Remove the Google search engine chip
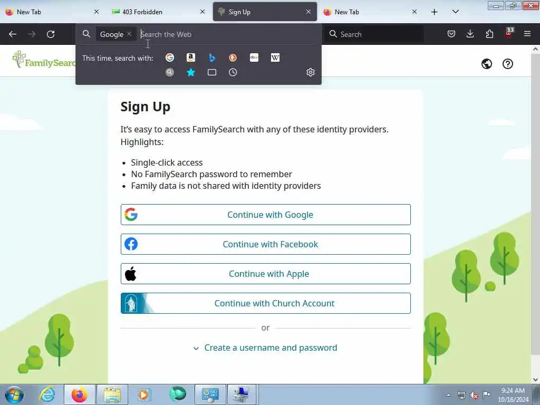Screen dimensions: 540x405 point(129,34)
